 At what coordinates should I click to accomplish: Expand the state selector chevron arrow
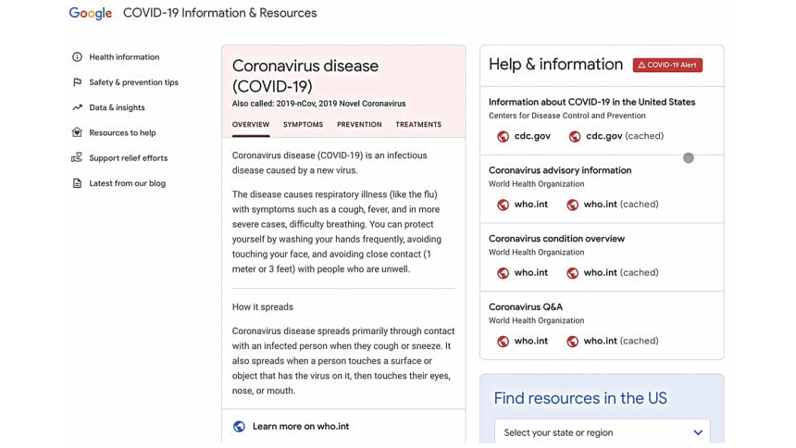(x=698, y=433)
